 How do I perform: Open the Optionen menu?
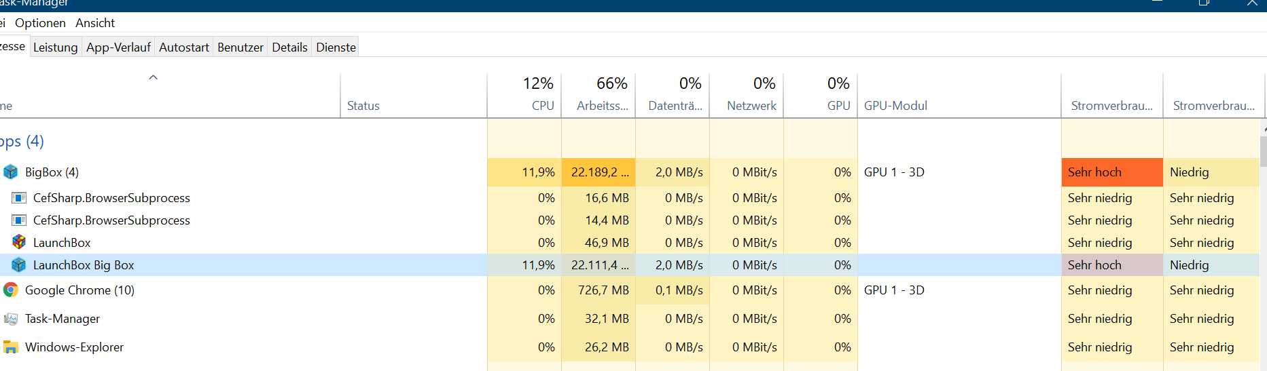pos(40,23)
